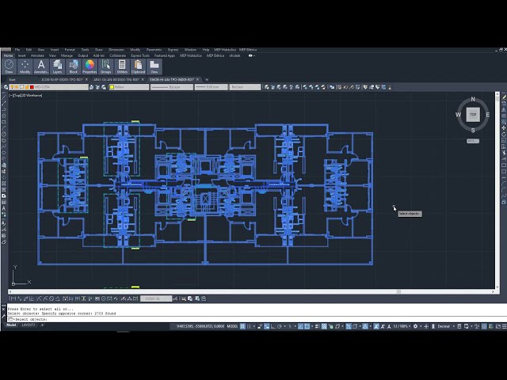Open the Properties color wheel icon
Image resolution: width=507 pixels, height=380 pixels.
(90, 66)
